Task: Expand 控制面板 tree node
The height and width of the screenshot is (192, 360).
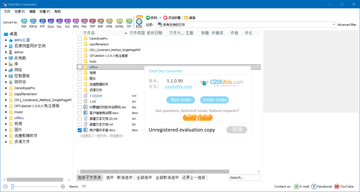Action: 6,76
